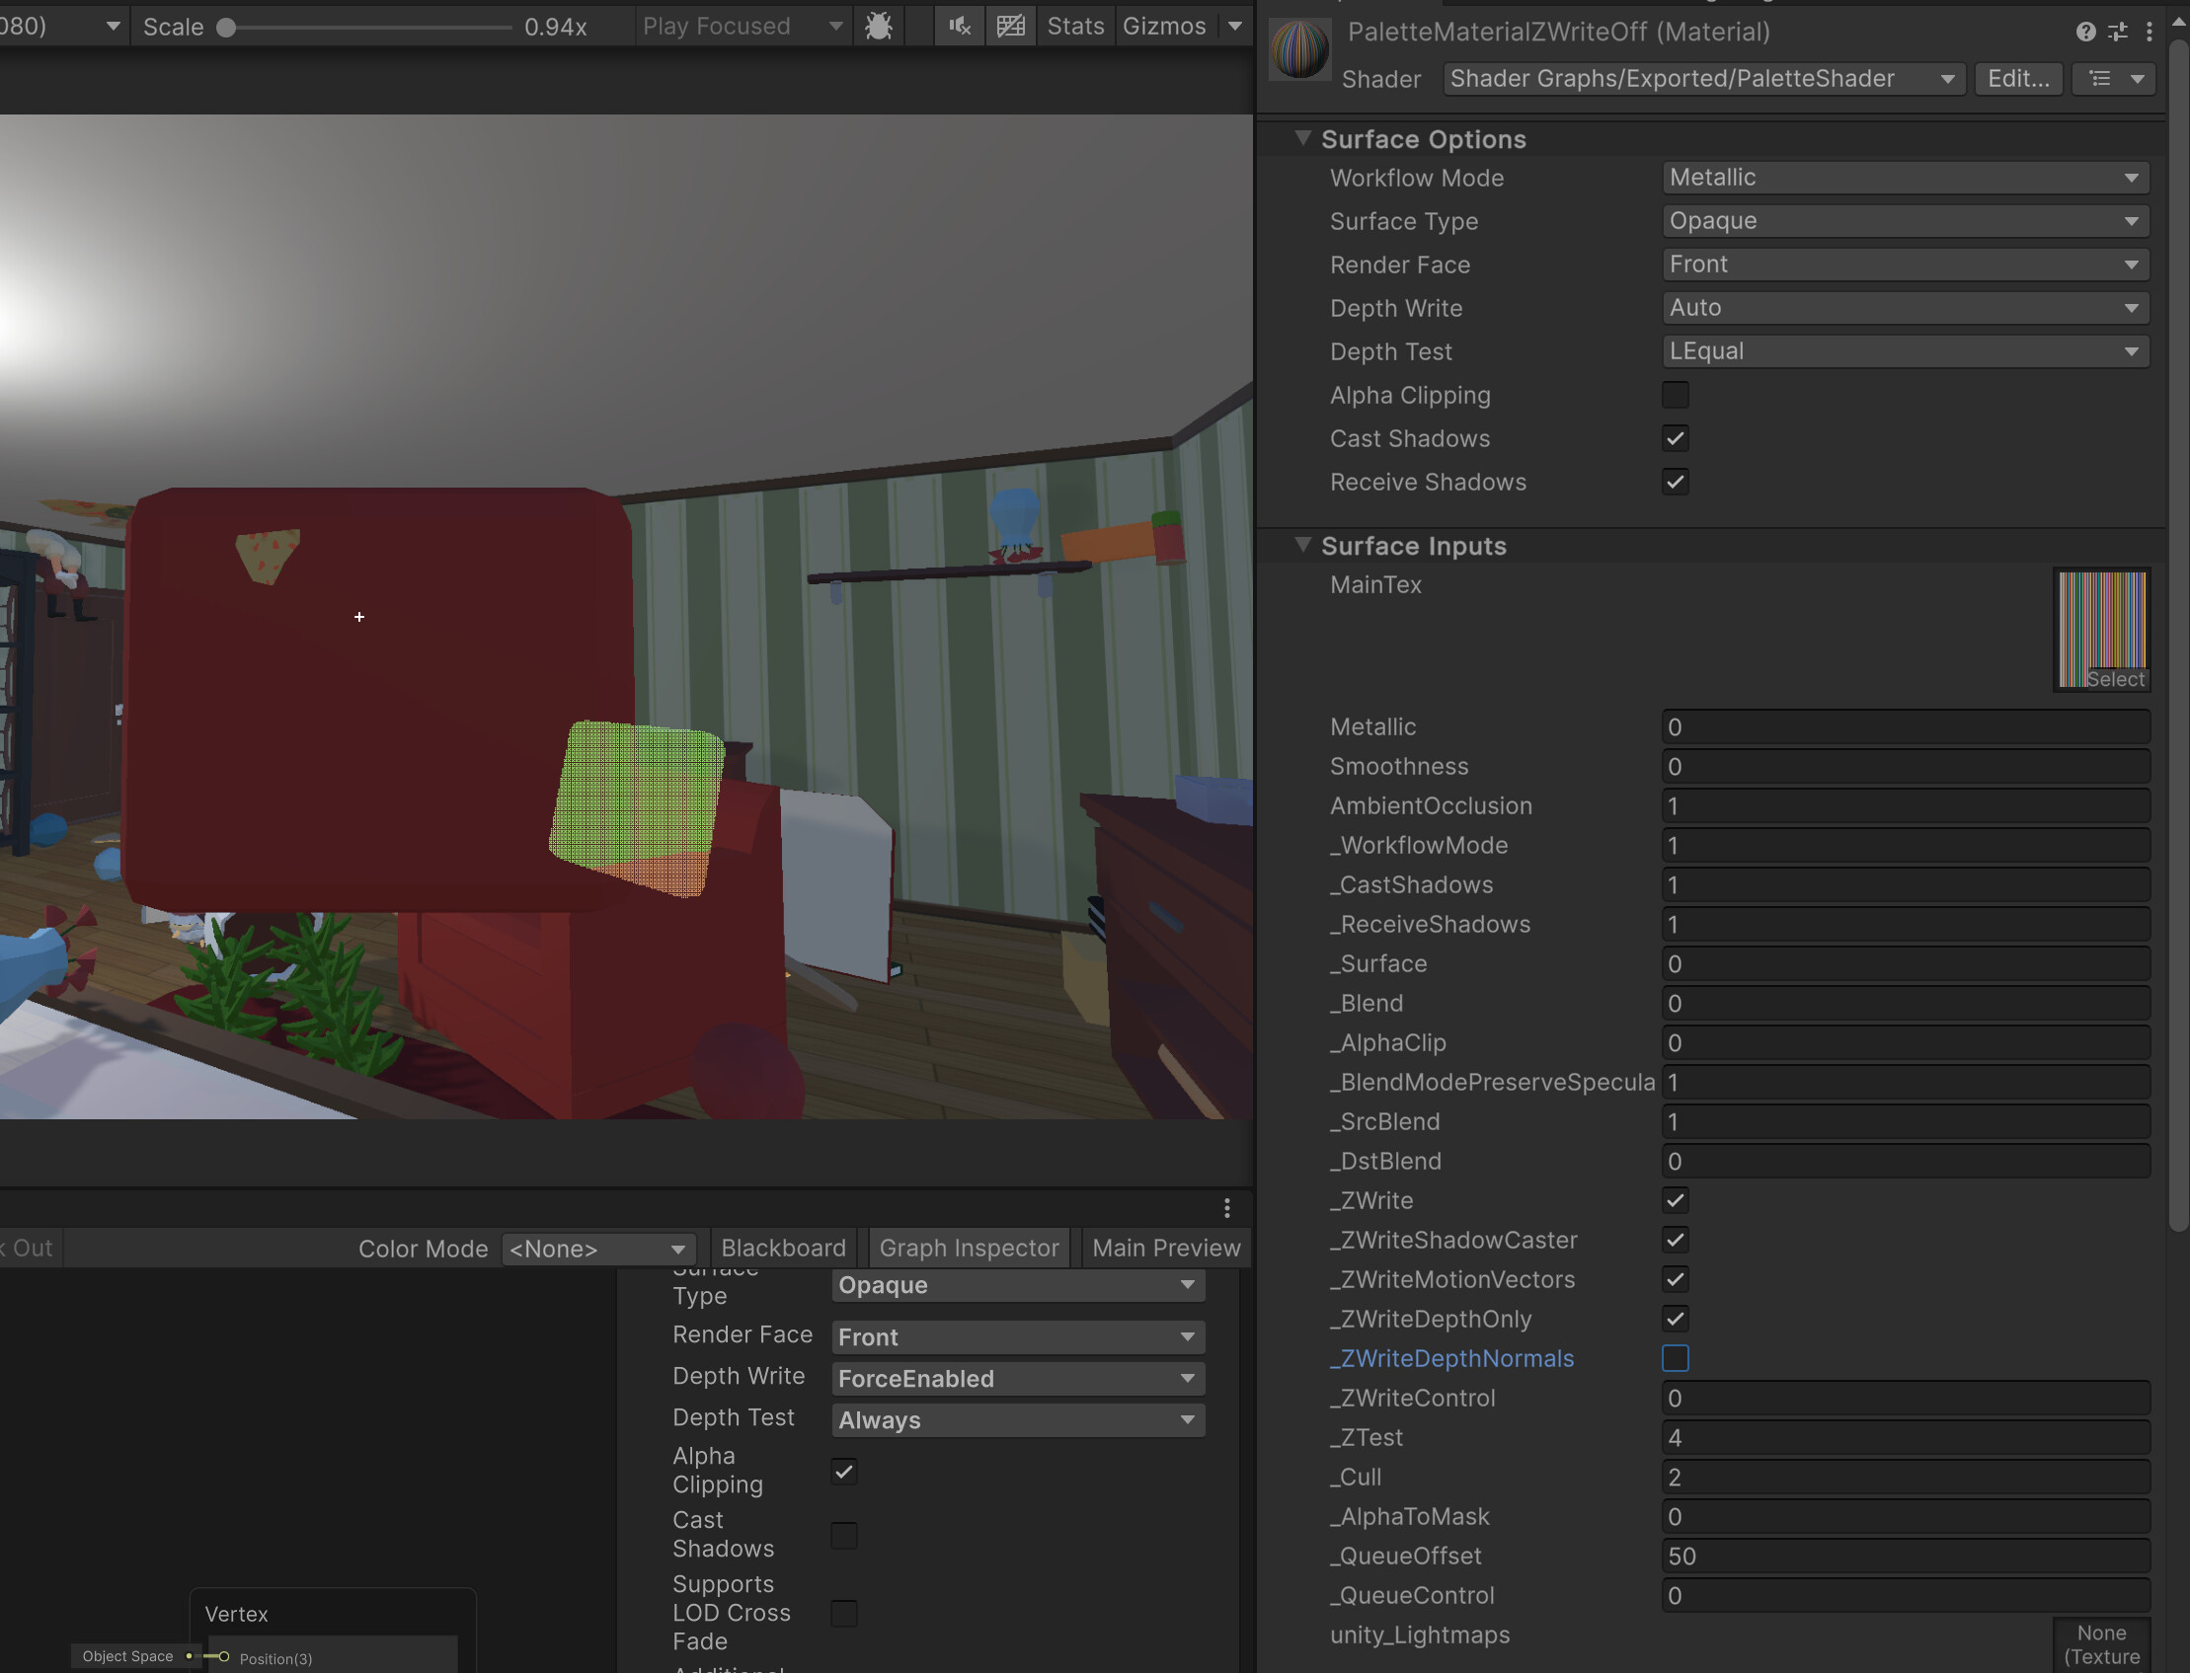Image resolution: width=2190 pixels, height=1673 pixels.
Task: Enable the _ZWriteDepthNormals checkbox
Action: pyautogui.click(x=1677, y=1357)
